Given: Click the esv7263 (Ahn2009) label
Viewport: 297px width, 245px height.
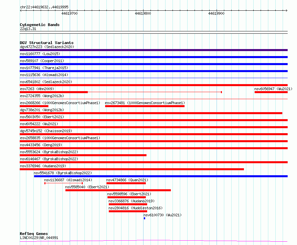Looking at the screenshot, I should [x=37, y=89].
